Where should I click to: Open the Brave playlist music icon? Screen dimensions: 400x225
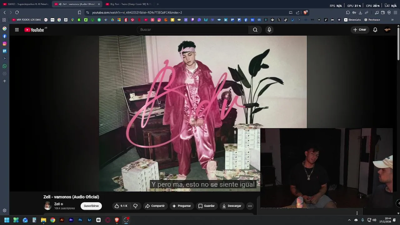(377, 12)
